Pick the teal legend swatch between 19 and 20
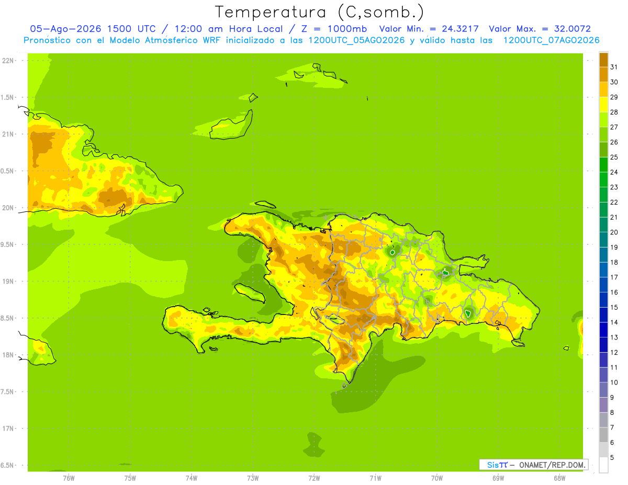 point(603,240)
